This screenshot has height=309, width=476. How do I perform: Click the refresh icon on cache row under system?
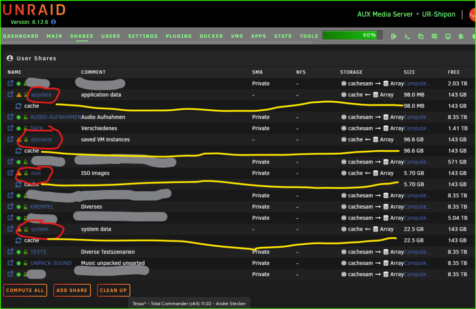tap(19, 241)
